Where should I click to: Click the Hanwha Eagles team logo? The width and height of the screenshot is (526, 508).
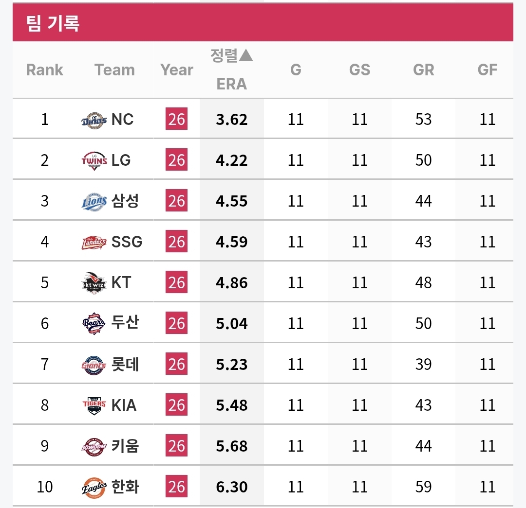tap(94, 487)
